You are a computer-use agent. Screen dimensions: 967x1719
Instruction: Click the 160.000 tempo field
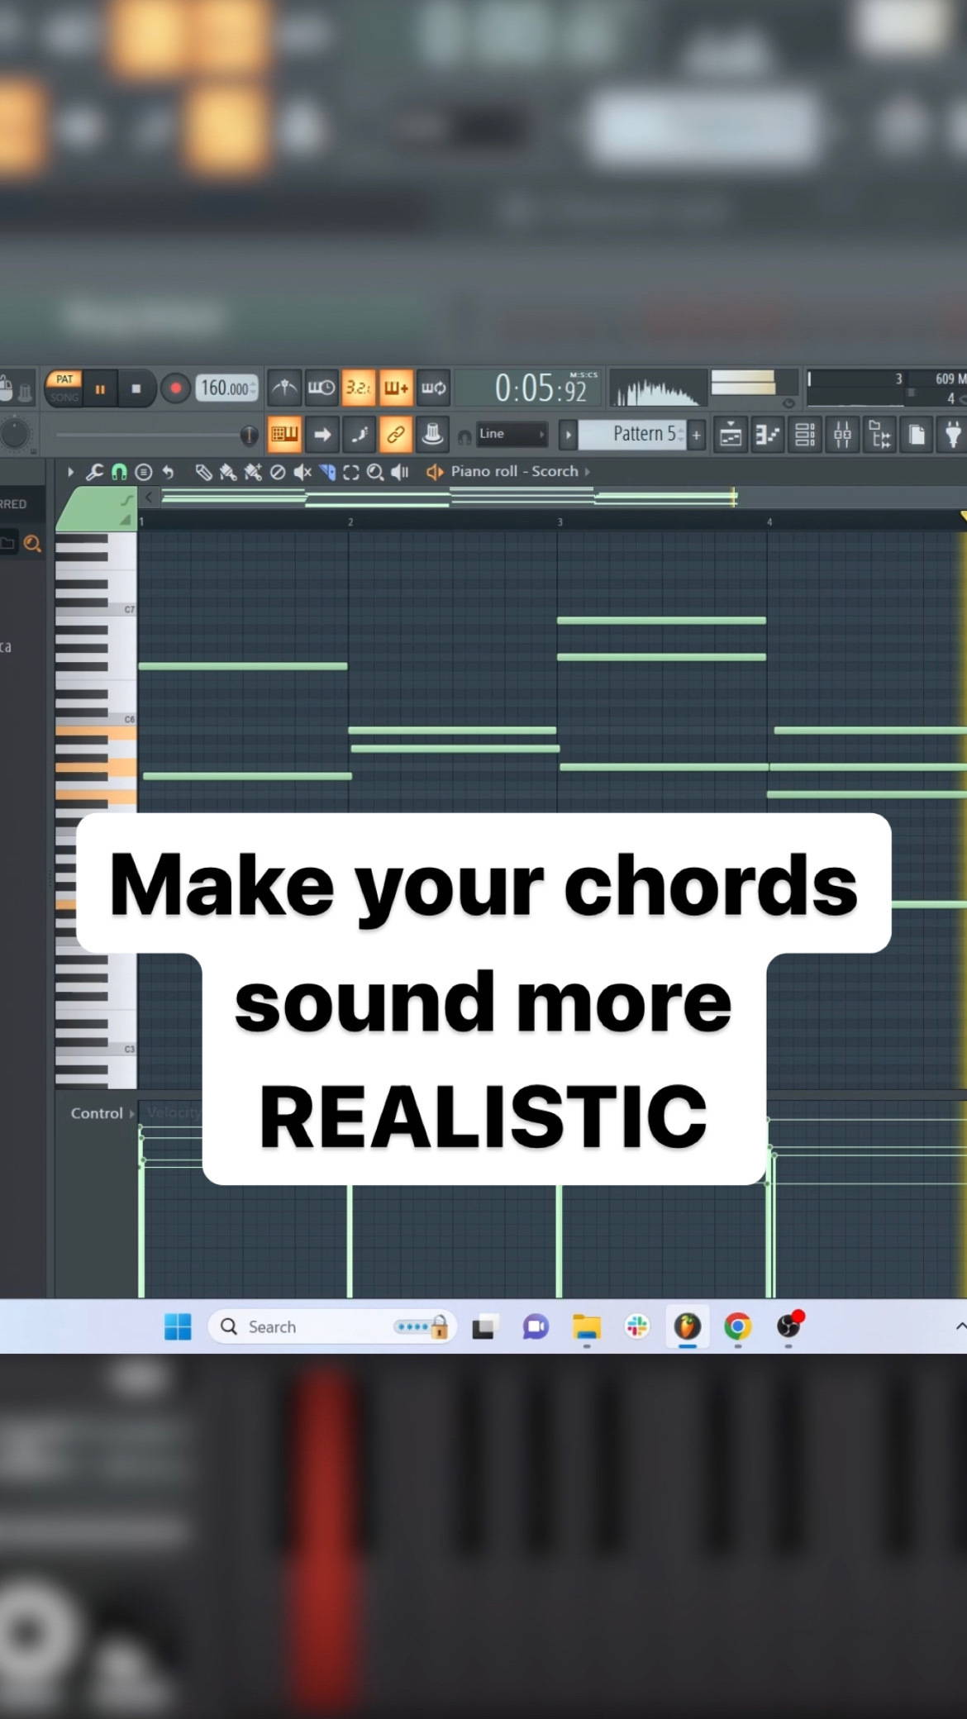point(226,388)
